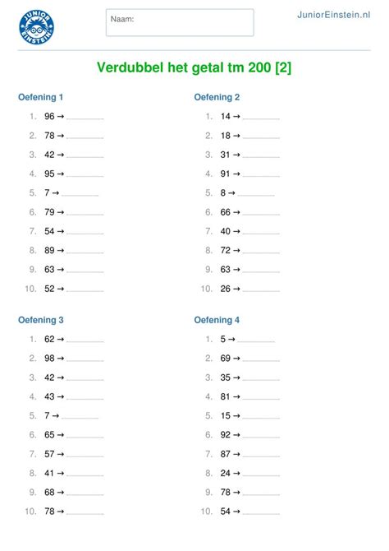Click the Oefening 2 heading
389x551 pixels.
coord(217,97)
